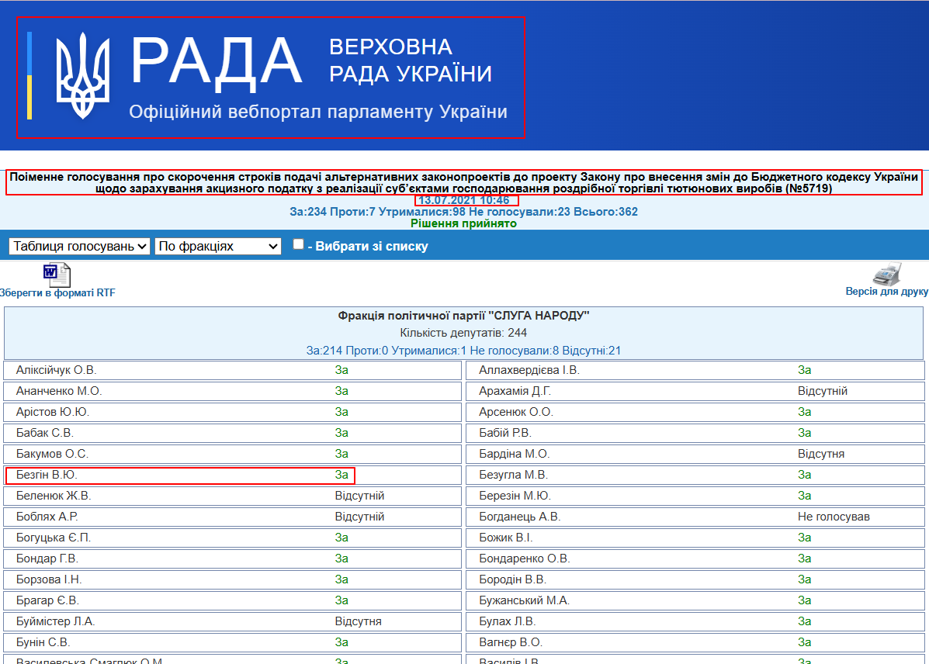Select deputy Бужанський М.А.
This screenshot has height=664, width=929.
[x=525, y=600]
